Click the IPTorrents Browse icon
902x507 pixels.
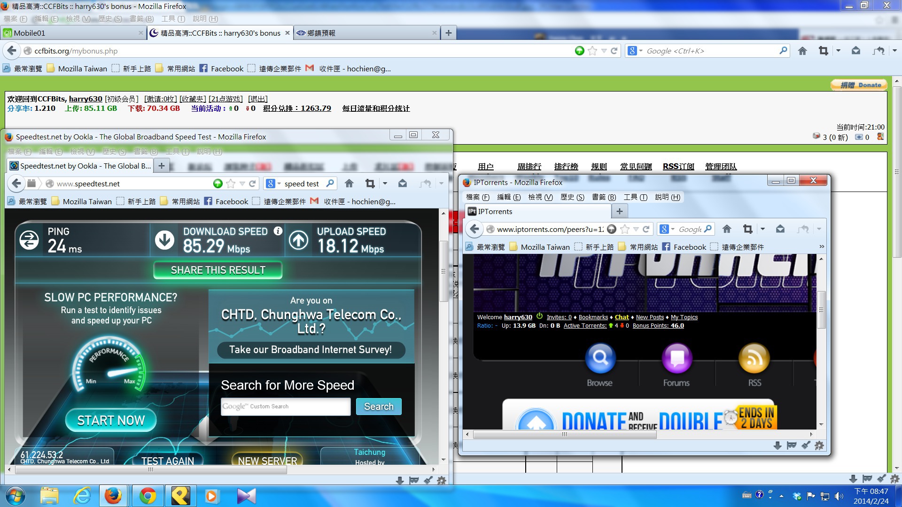coord(599,359)
